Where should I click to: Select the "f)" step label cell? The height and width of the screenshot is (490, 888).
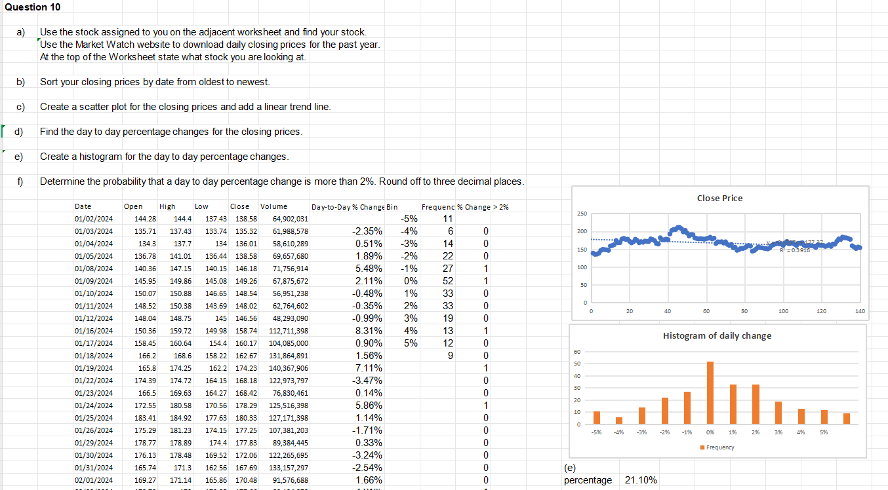pyautogui.click(x=20, y=181)
